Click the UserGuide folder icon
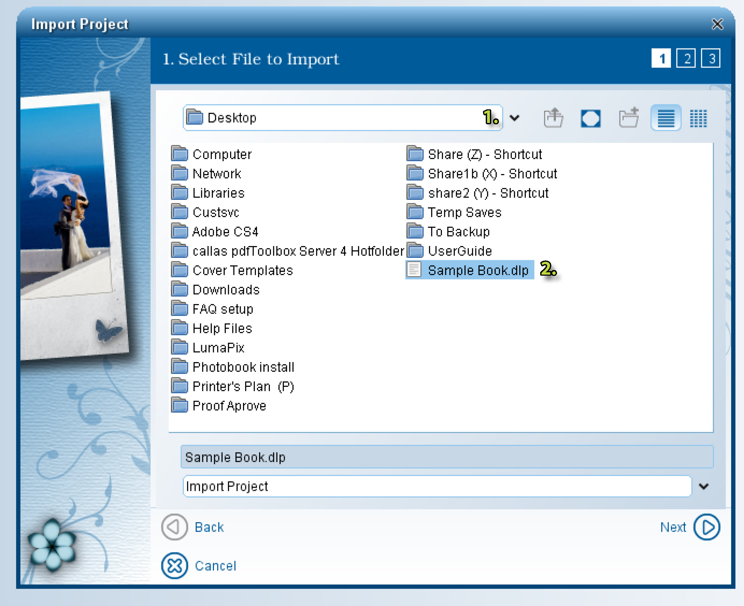The image size is (744, 606). tap(415, 250)
